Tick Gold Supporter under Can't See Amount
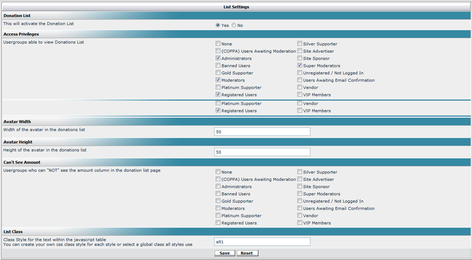 coord(218,200)
